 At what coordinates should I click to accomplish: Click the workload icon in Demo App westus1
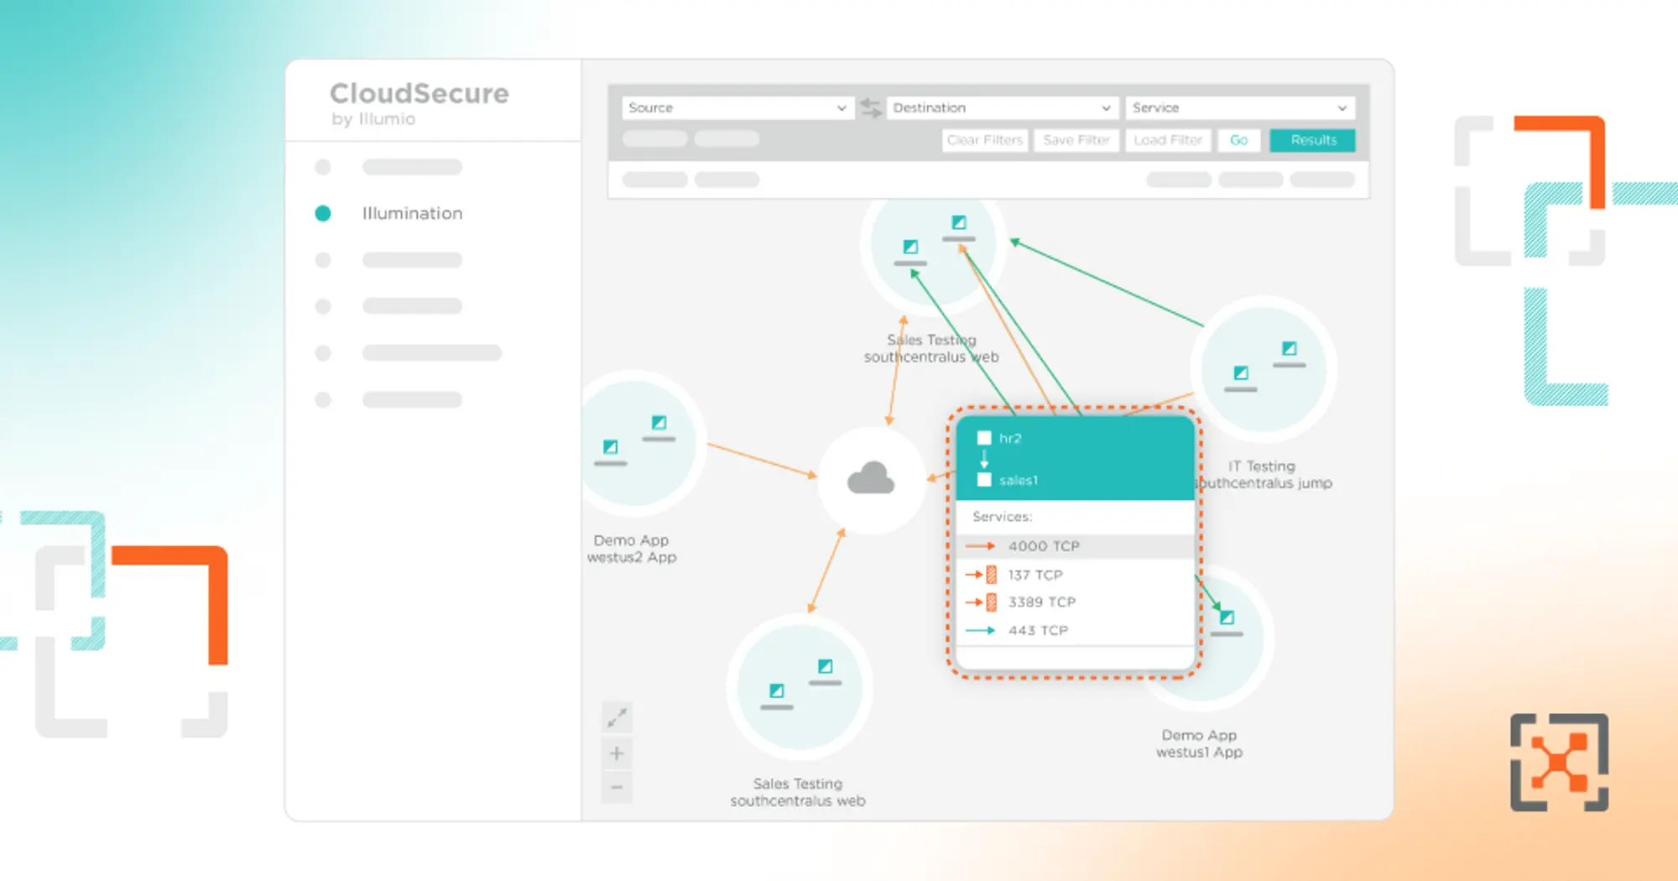coord(1229,618)
